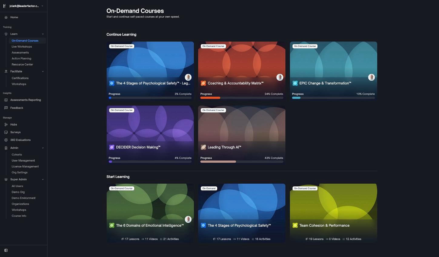Click the LeaderFactor logo icon
This screenshot has height=257, width=439.
[x=4, y=6]
